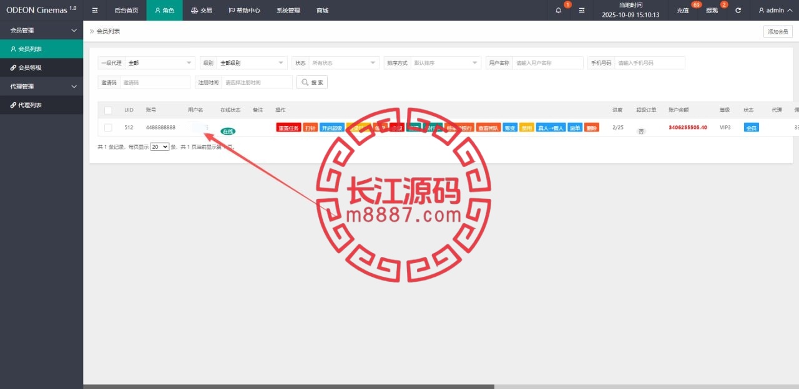The height and width of the screenshot is (389, 799).
Task: Collapse the 代理管理 sidebar group
Action: click(41, 86)
